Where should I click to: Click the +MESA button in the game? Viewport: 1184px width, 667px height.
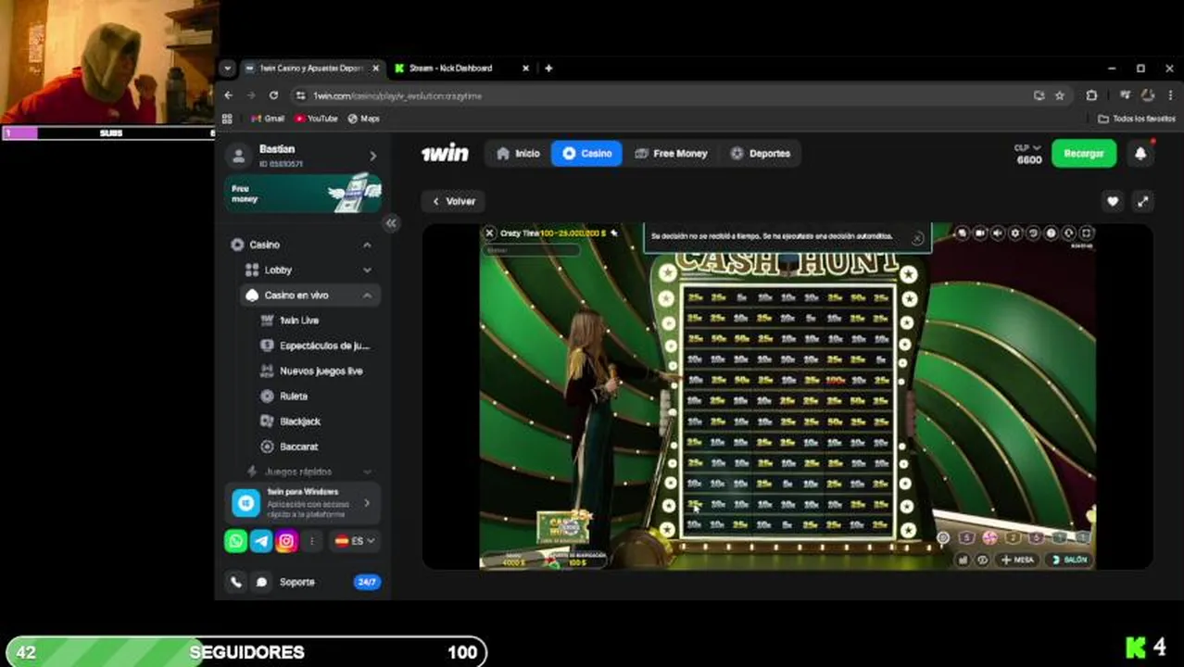click(x=1017, y=560)
